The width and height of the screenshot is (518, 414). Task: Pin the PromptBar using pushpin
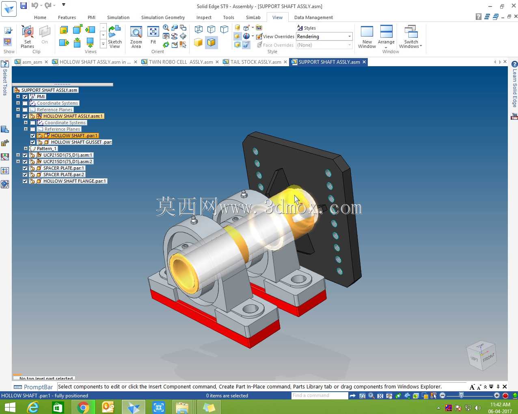pyautogui.click(x=498, y=387)
